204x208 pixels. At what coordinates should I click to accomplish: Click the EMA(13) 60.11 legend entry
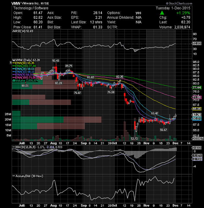[23, 72]
